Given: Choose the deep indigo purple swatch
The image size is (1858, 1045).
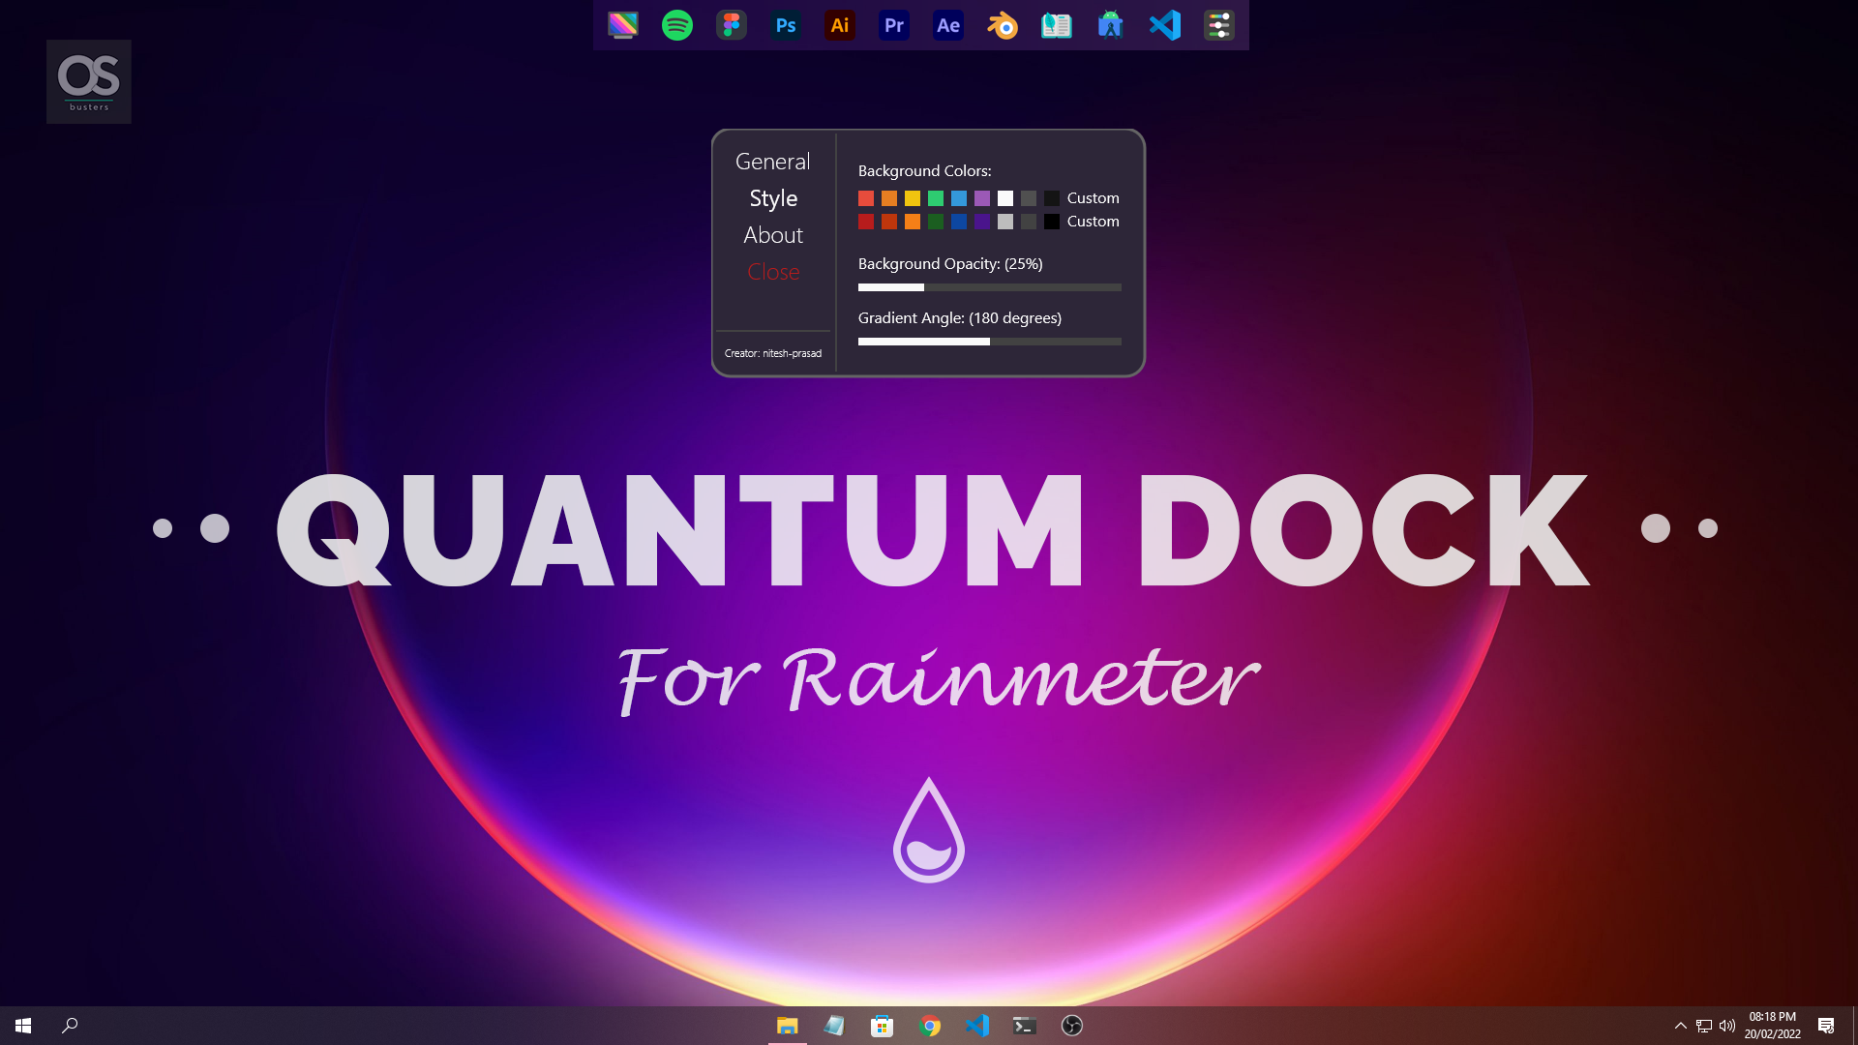Looking at the screenshot, I should click(x=982, y=222).
